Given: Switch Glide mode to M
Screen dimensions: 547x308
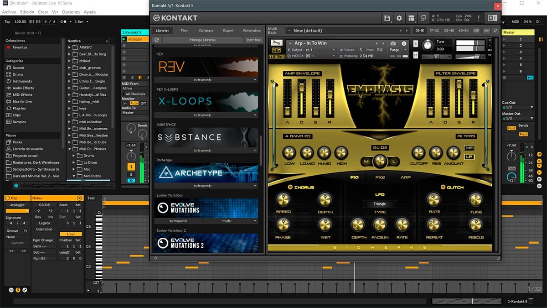Looking at the screenshot, I should 366,161.
